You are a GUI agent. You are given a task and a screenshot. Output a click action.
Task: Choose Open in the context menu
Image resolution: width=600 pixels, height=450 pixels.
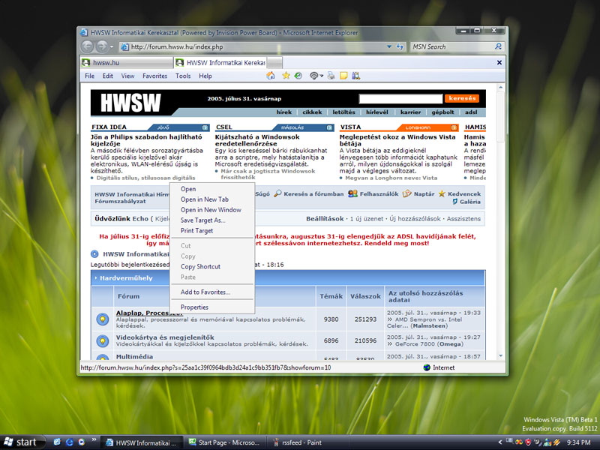click(213, 189)
